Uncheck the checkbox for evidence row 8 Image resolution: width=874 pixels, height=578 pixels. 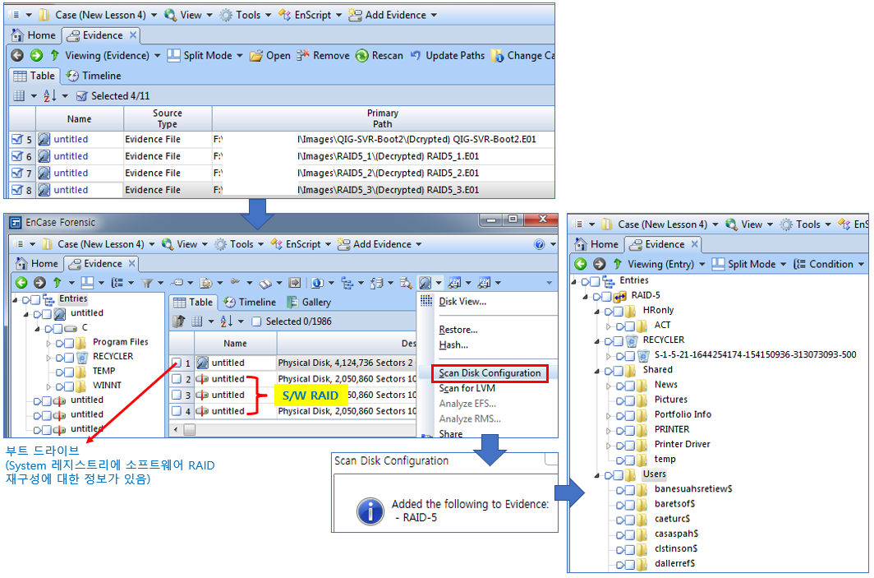[17, 190]
